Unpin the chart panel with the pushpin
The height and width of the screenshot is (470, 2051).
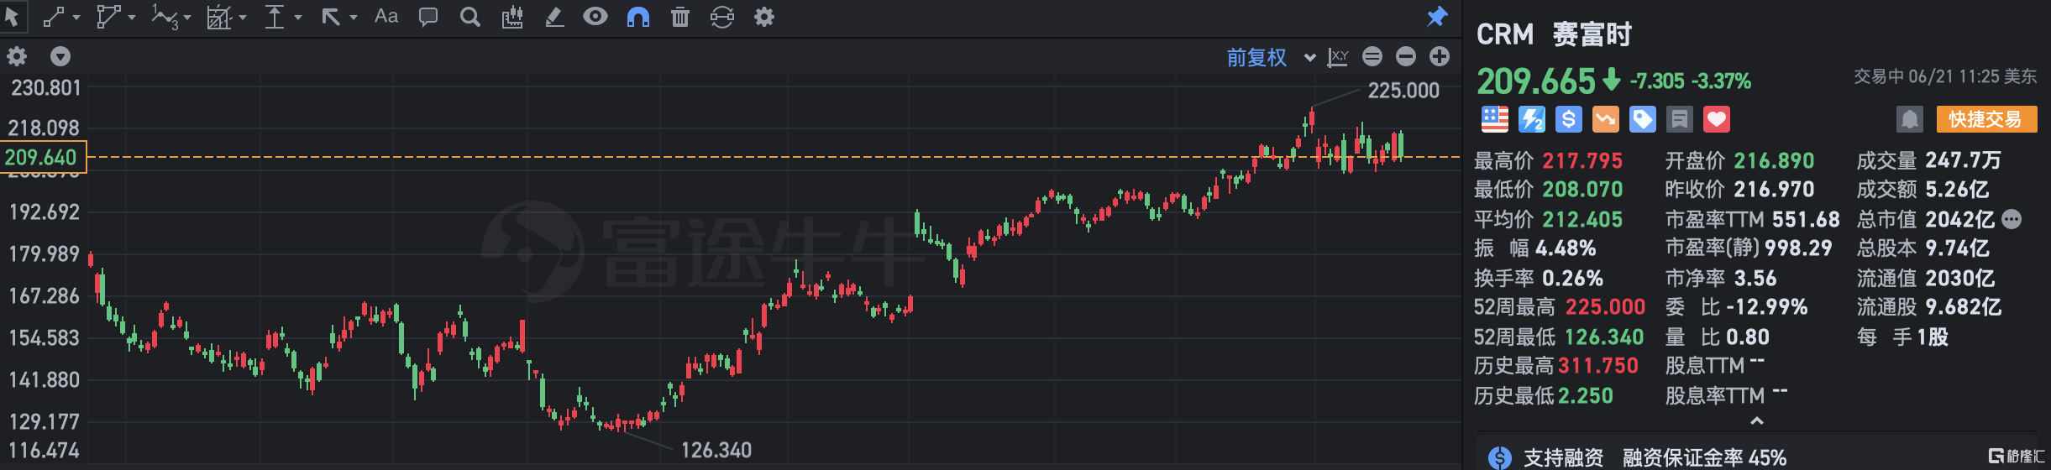pos(1437,17)
